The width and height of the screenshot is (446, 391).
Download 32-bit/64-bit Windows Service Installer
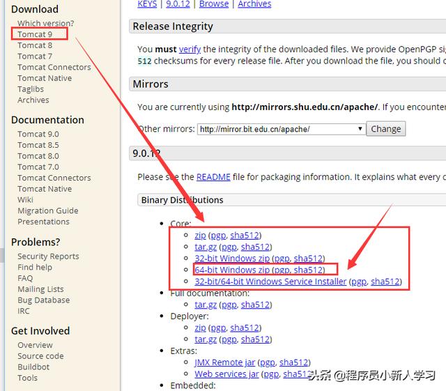coord(270,282)
